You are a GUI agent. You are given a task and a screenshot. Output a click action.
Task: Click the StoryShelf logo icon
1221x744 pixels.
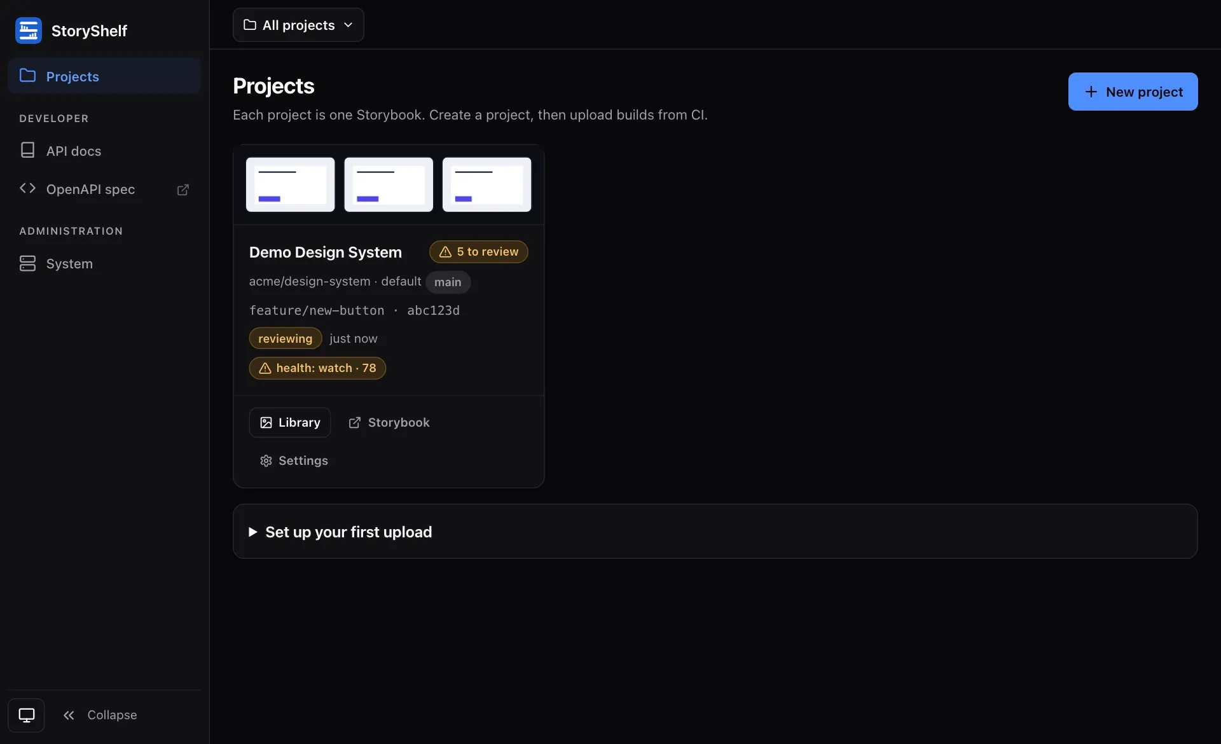29,31
